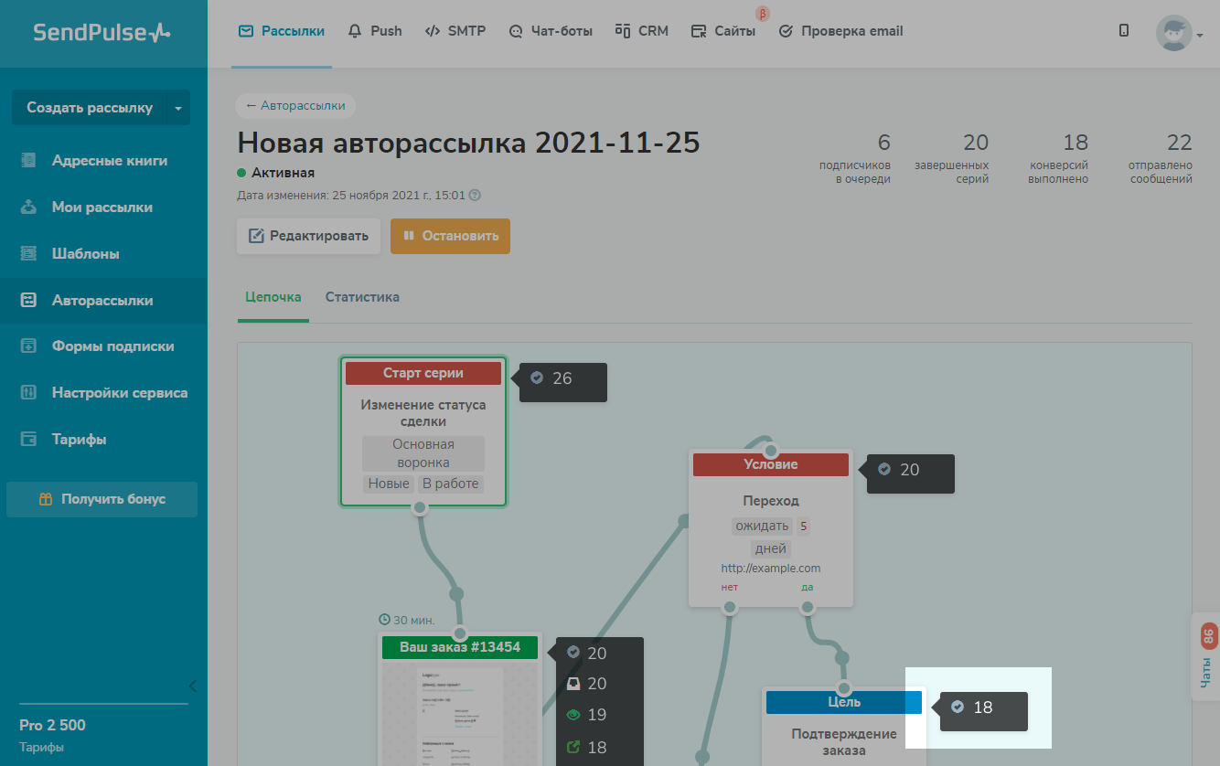The height and width of the screenshot is (766, 1220).
Task: Click the Тарифы wallet icon in sidebar
Action: pos(28,440)
